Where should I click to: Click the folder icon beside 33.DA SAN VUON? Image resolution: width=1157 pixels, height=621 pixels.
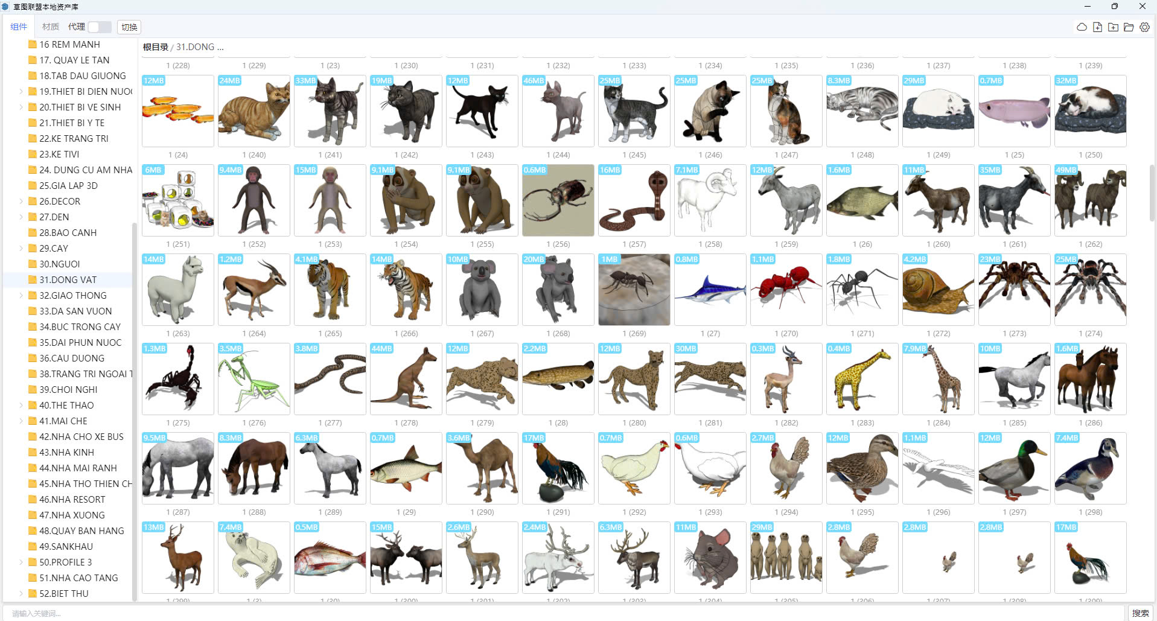[33, 311]
